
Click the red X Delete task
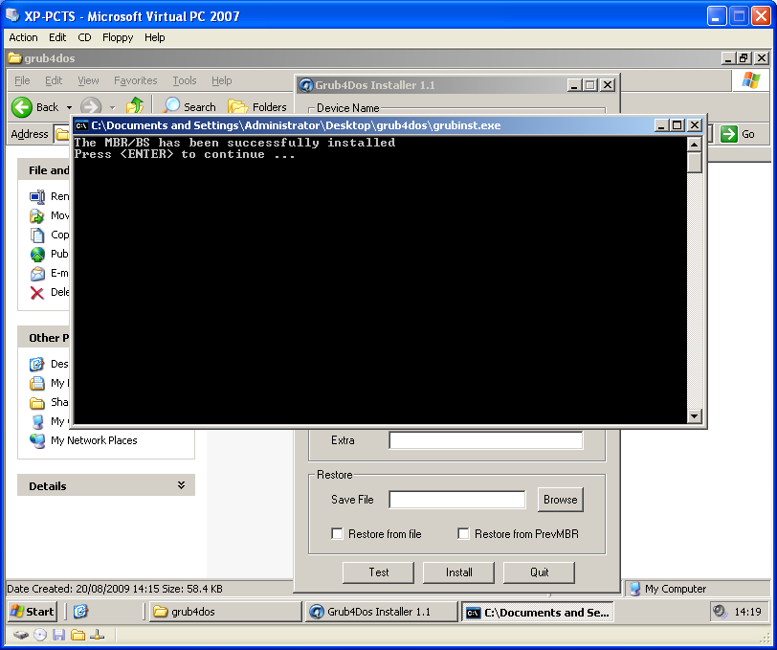[x=49, y=293]
